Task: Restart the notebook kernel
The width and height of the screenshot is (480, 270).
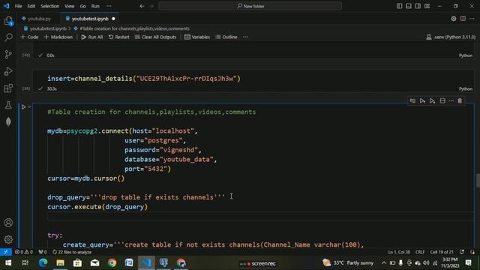Action: [118, 37]
